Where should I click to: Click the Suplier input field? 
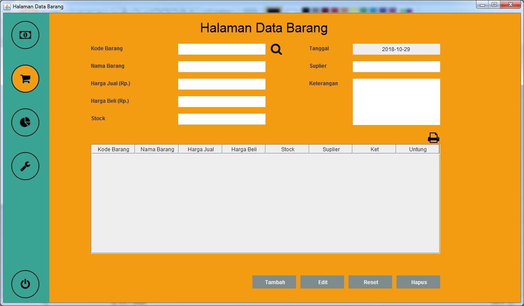click(x=396, y=66)
